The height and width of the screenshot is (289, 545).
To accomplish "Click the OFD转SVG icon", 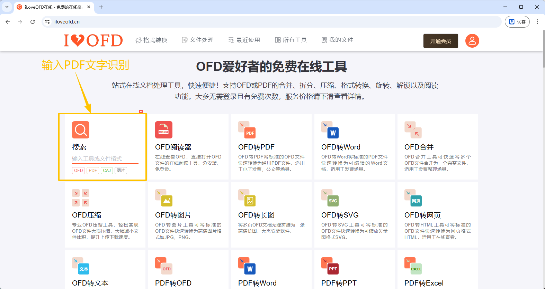I will tap(330, 198).
